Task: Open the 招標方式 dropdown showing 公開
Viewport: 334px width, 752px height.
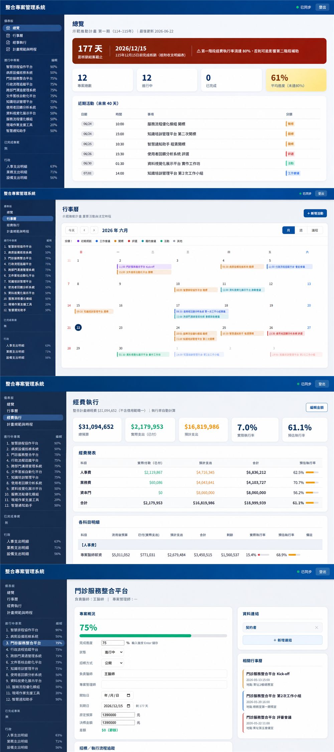Action: coord(113,663)
